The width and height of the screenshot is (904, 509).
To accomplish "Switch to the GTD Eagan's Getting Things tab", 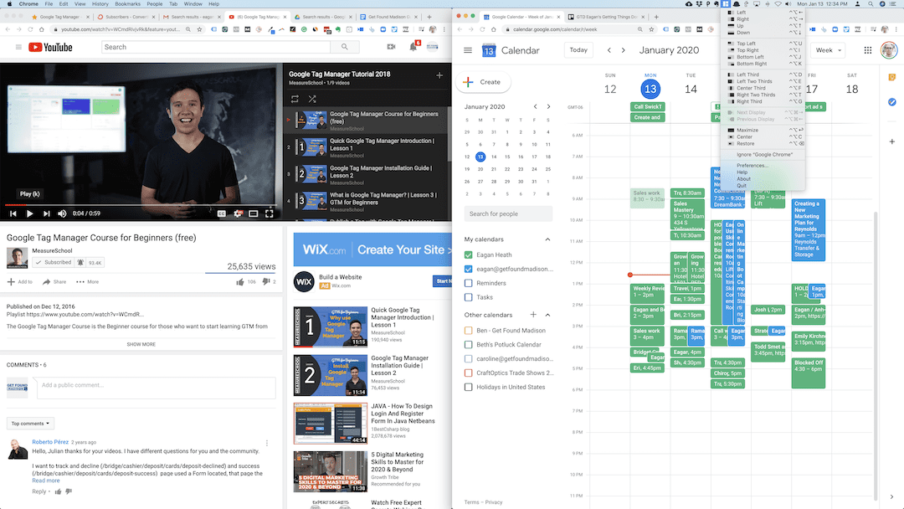I will [x=606, y=17].
